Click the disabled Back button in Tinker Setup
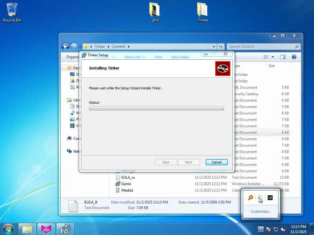This screenshot has height=235, width=314. pyautogui.click(x=166, y=162)
